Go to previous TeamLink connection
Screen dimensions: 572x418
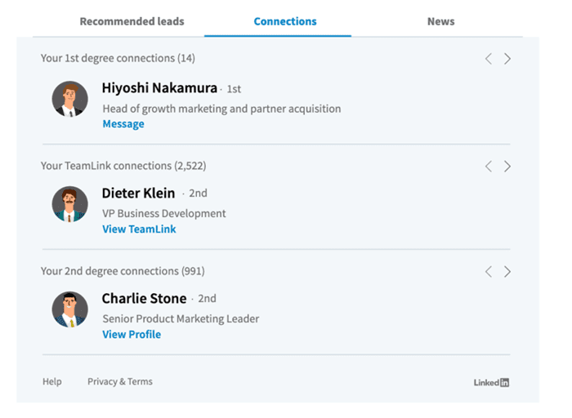pyautogui.click(x=489, y=167)
